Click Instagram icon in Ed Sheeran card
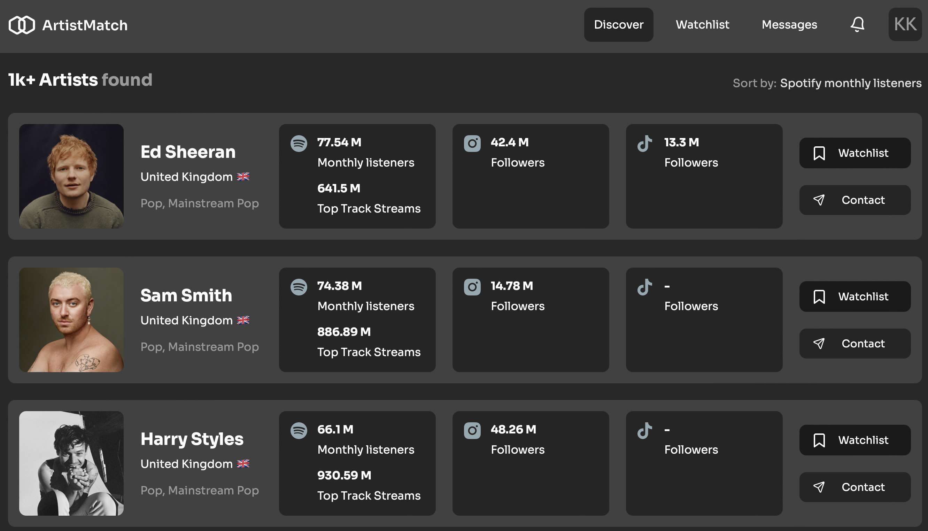 click(x=472, y=143)
